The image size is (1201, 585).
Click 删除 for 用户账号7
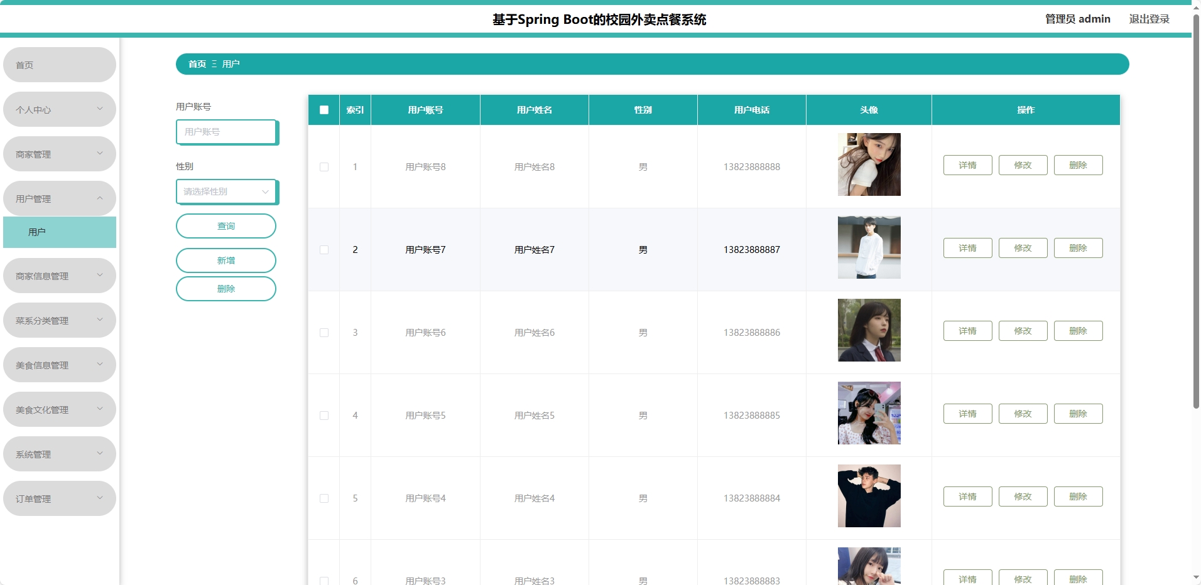(x=1079, y=248)
